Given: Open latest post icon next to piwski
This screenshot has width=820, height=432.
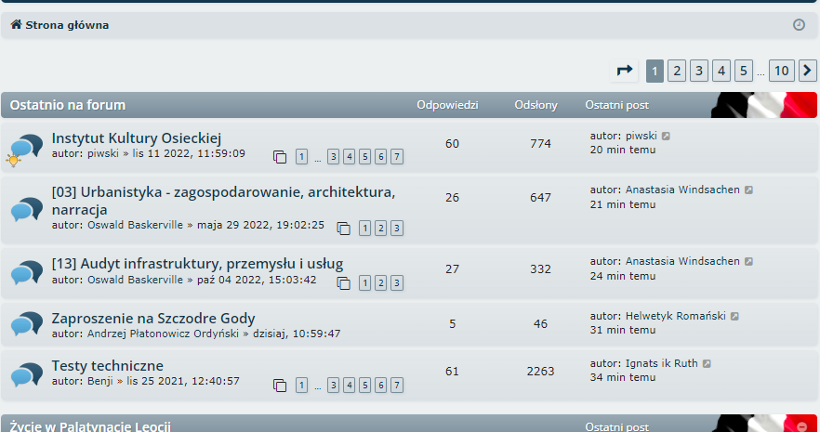Looking at the screenshot, I should point(666,136).
